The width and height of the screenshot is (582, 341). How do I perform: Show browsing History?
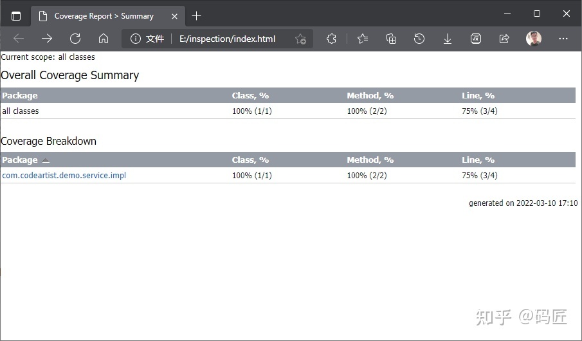[x=419, y=39]
